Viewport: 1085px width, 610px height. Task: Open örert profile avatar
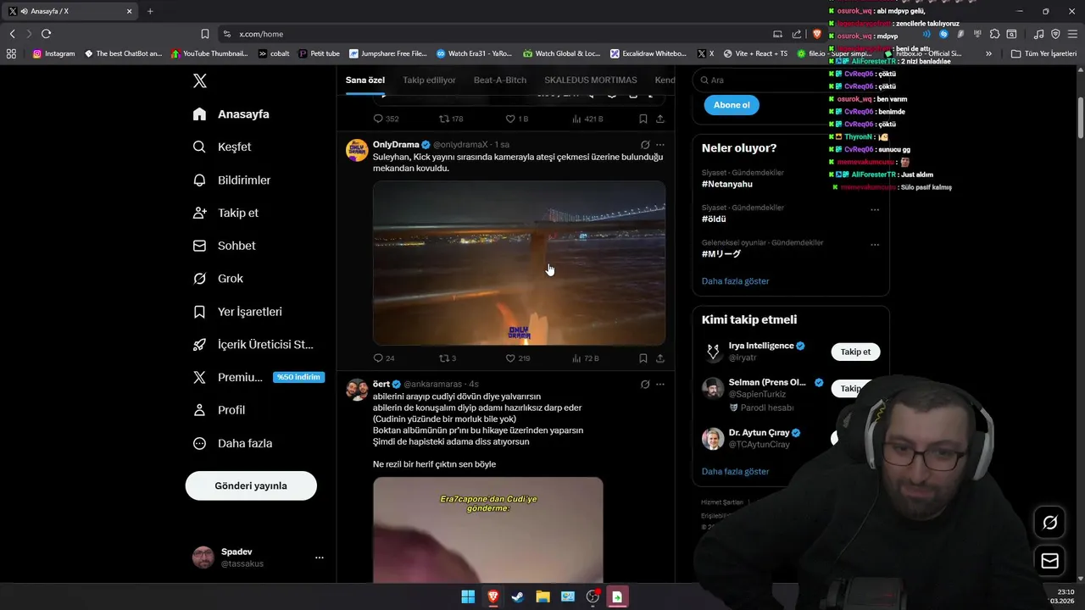[x=357, y=390]
